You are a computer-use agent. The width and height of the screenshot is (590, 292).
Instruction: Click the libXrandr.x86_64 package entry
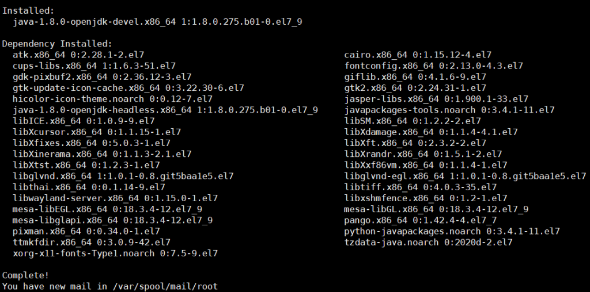tap(422, 154)
